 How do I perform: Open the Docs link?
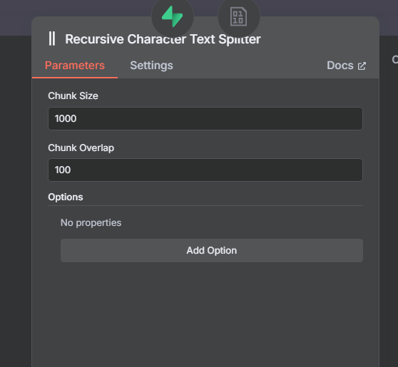tap(346, 66)
